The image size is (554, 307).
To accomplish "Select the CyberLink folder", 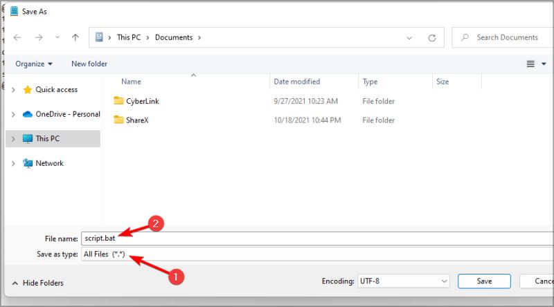I will coord(143,101).
